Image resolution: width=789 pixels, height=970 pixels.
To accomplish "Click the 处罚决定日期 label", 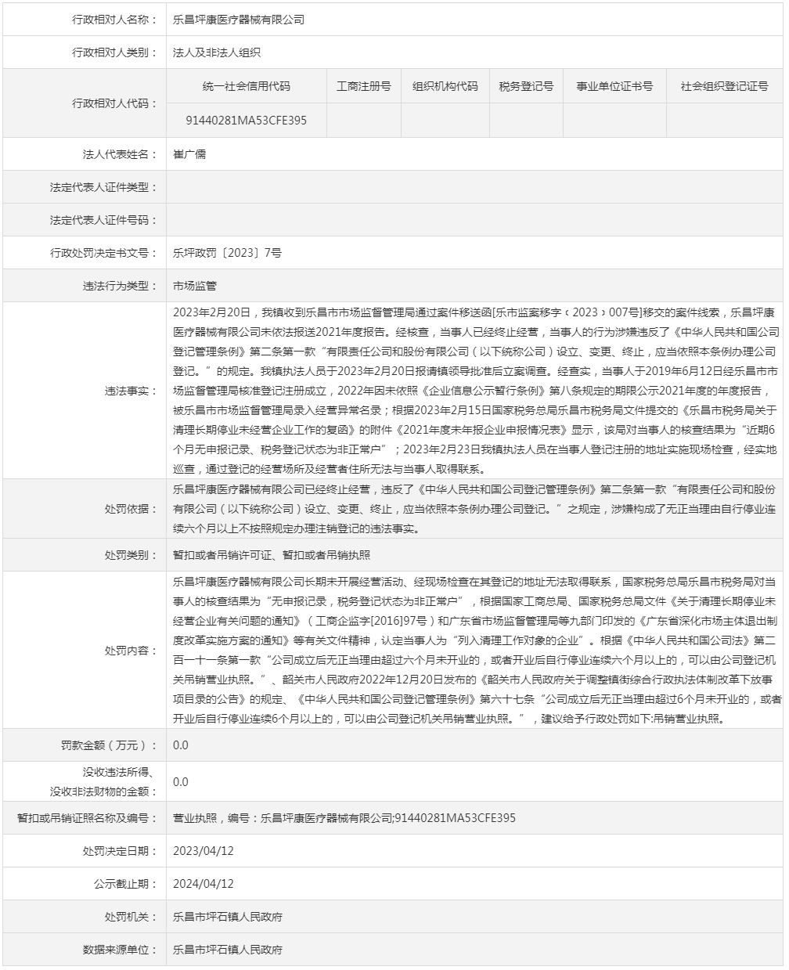I will [120, 851].
